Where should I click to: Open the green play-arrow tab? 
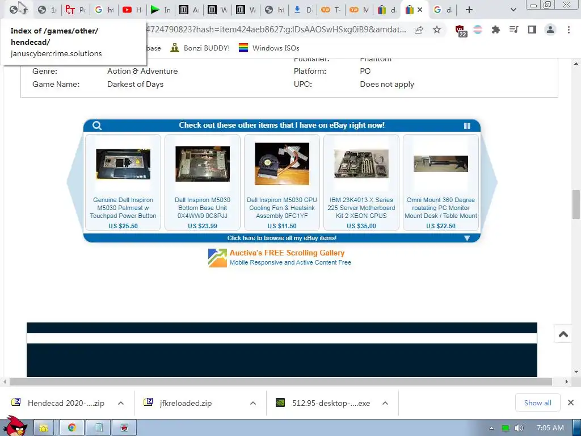tap(161, 10)
